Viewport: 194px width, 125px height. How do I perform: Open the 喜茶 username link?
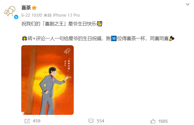coord(26,8)
